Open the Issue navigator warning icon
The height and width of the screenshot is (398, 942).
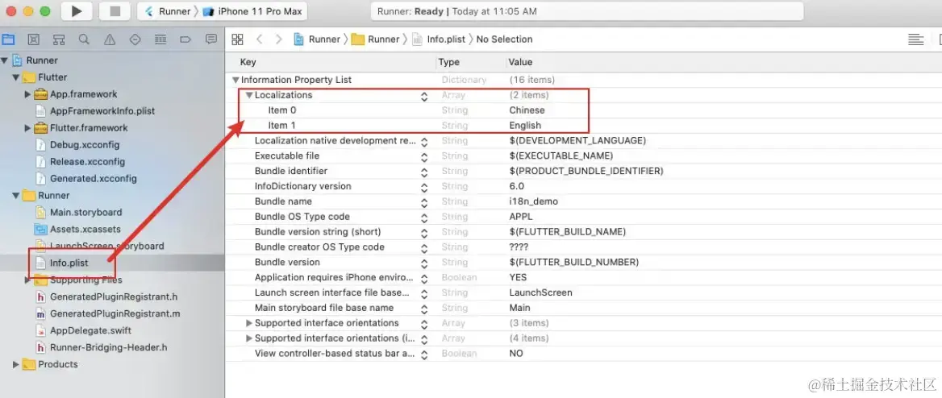coord(110,39)
